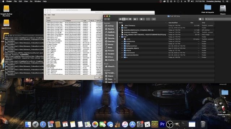Open Finder group-by arrange dropdown
Image resolution: width=231 pixels, height=129 pixels.
point(136,19)
